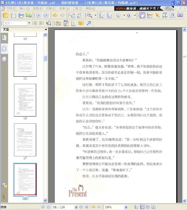Click the Save floppy disk icon
Viewport: 187px width, 210px height.
[x=13, y=15]
